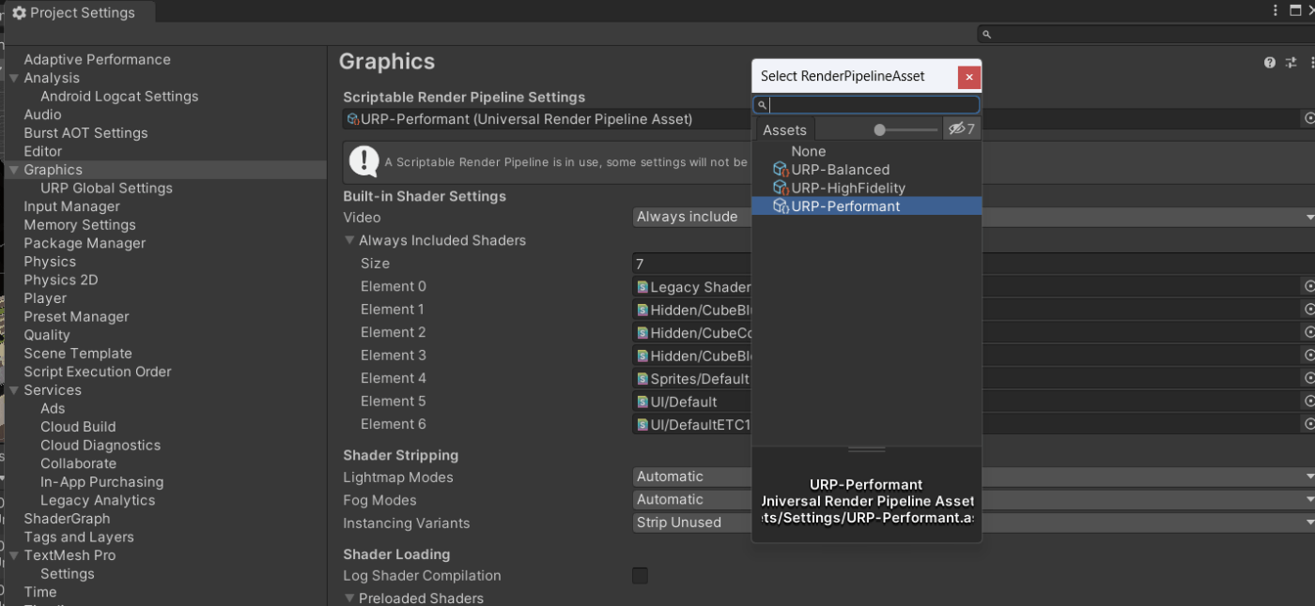1315x606 pixels.
Task: Collapse the TextMesh Pro category
Action: tap(14, 555)
